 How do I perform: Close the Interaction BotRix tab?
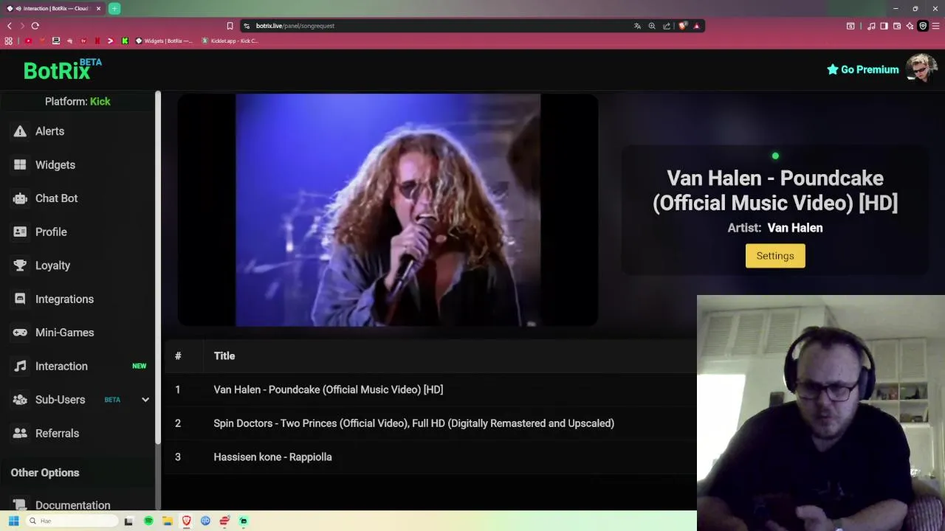(98, 9)
